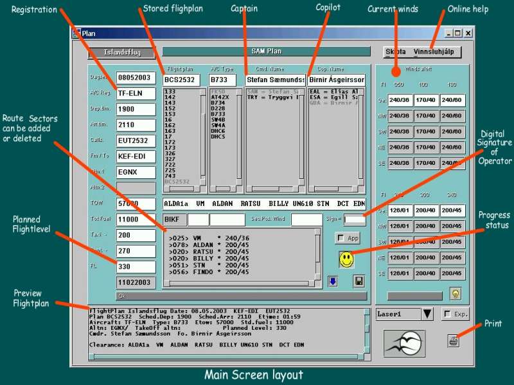Select B734 in aircraft type list
The image size is (514, 385).
pos(218,103)
